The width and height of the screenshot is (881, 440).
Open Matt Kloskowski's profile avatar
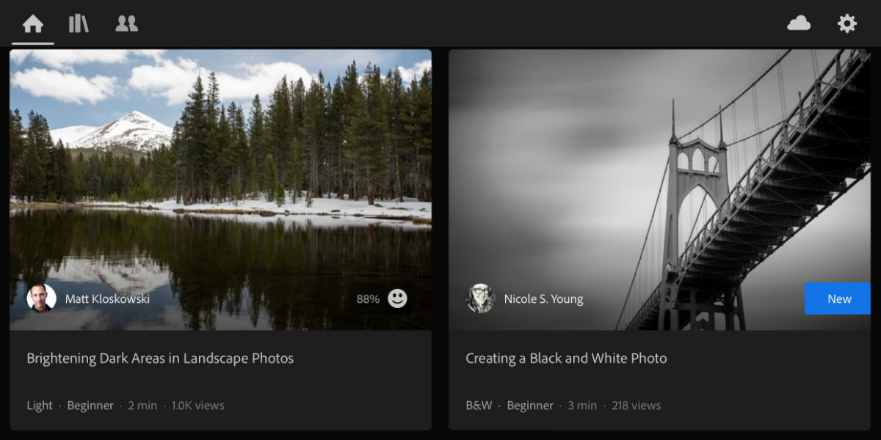40,298
